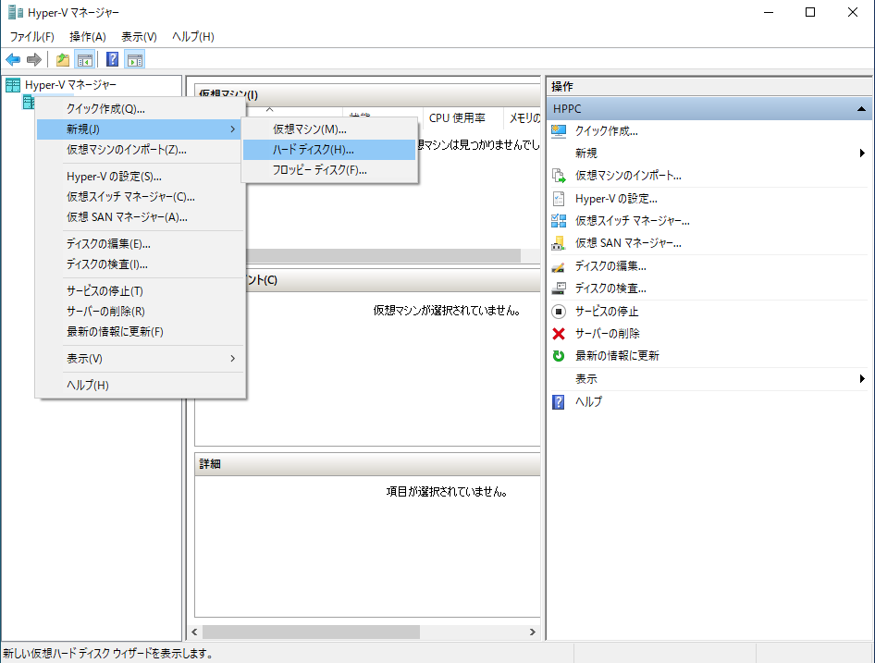The height and width of the screenshot is (663, 875).
Task: Select 仮想マシンのインポート(Z)... in context menu
Action: point(140,150)
